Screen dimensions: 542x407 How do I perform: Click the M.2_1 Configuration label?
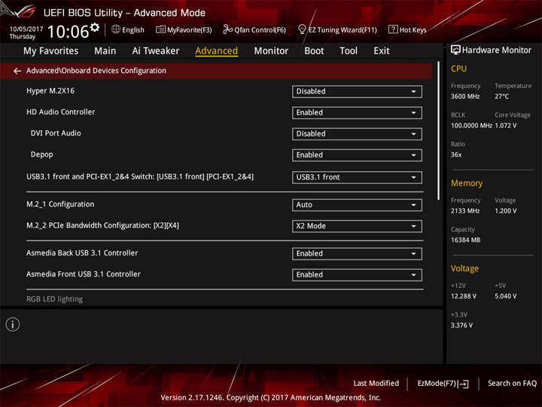(60, 204)
